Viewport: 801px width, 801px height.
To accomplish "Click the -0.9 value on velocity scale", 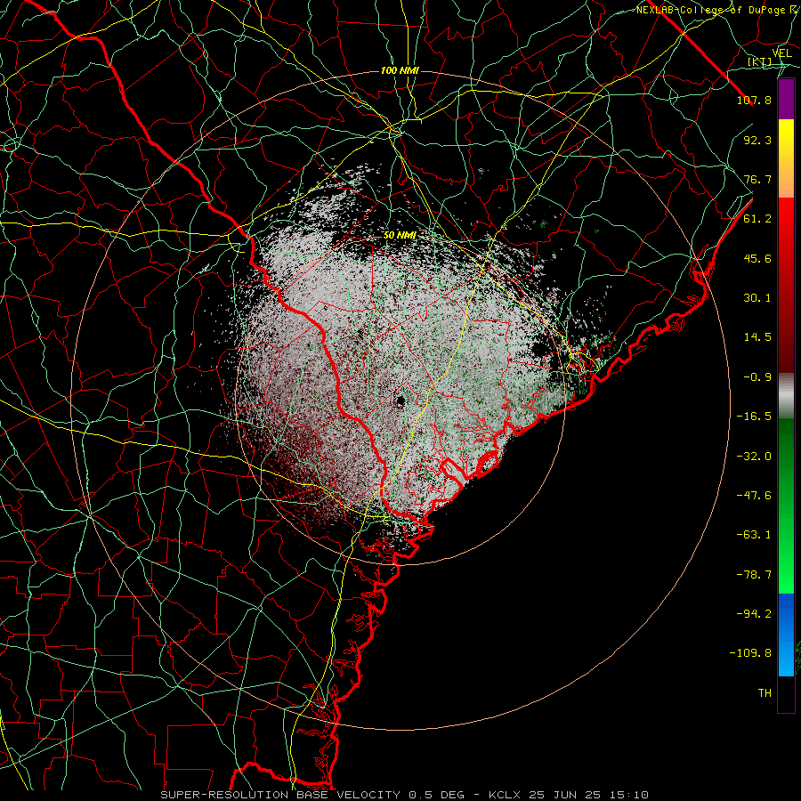I will pos(757,377).
